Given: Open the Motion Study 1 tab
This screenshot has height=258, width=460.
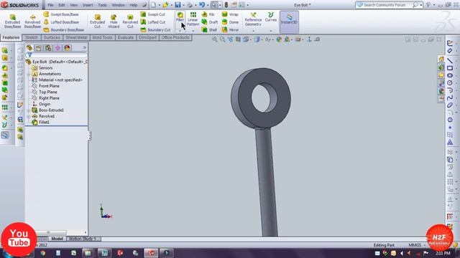Looking at the screenshot, I should [83, 239].
